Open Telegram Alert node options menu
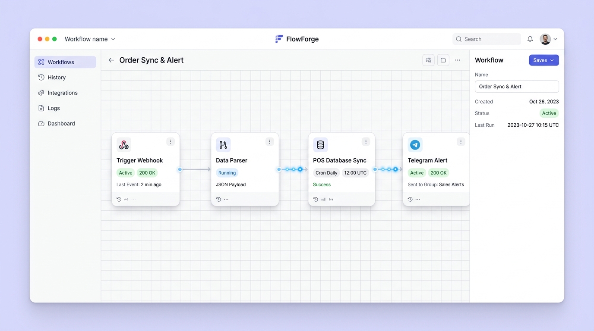594x331 pixels. tap(461, 142)
